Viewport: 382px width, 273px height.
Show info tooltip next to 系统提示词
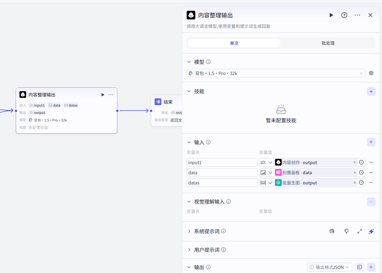click(223, 231)
